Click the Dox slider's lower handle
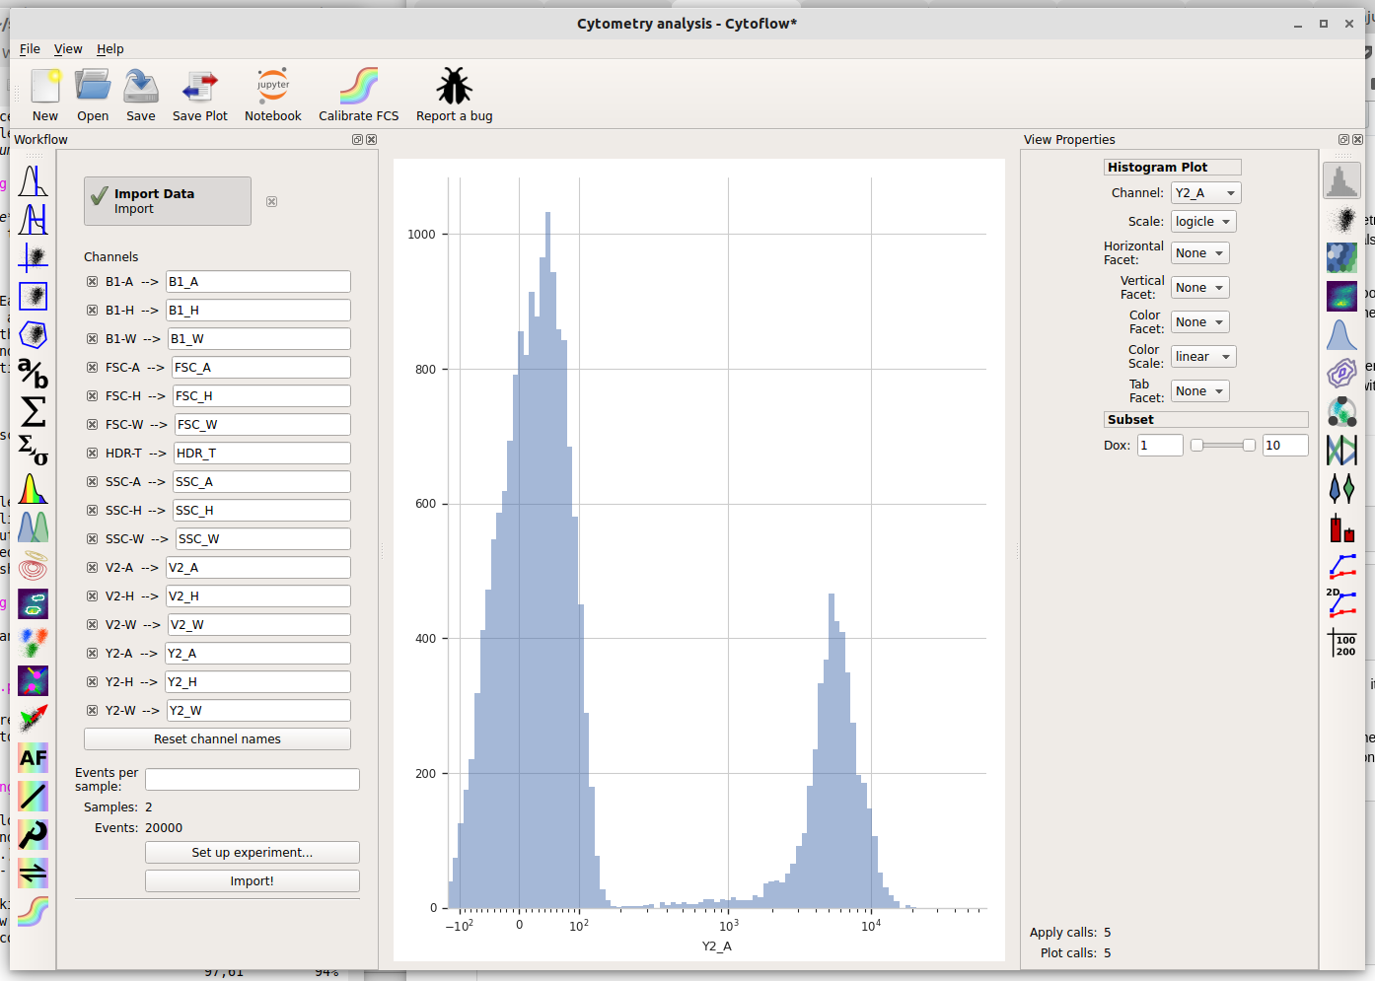 coord(1196,446)
